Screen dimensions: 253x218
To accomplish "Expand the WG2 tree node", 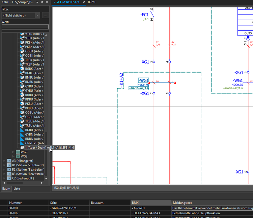I will click(x=13, y=152).
